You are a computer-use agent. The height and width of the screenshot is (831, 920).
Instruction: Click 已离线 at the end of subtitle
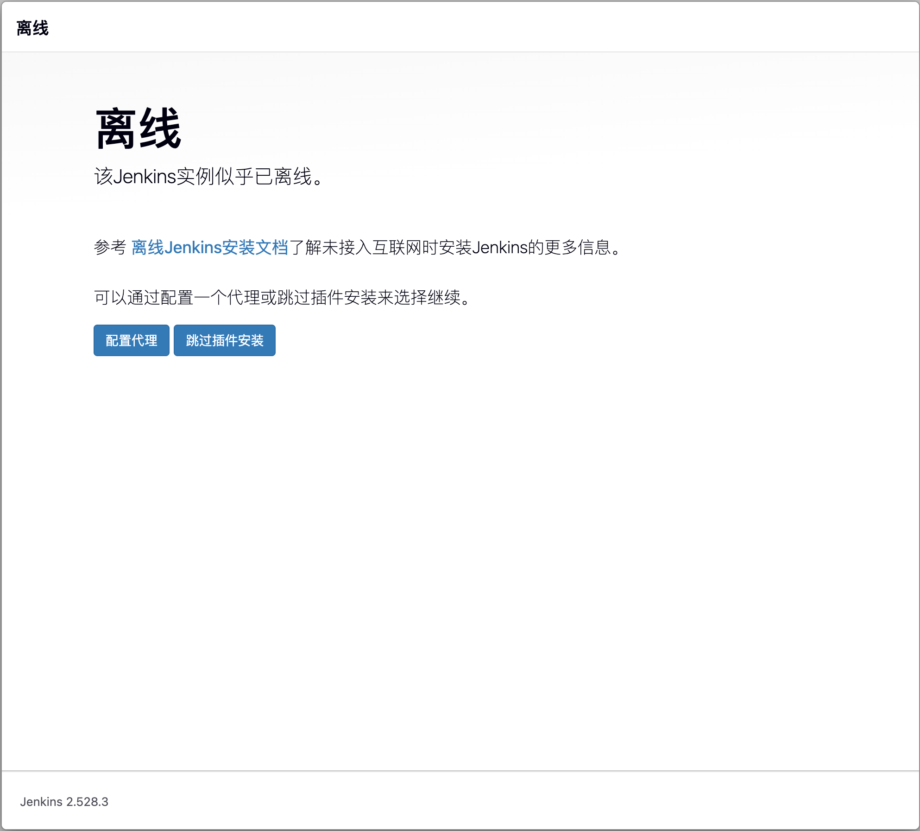tap(283, 177)
